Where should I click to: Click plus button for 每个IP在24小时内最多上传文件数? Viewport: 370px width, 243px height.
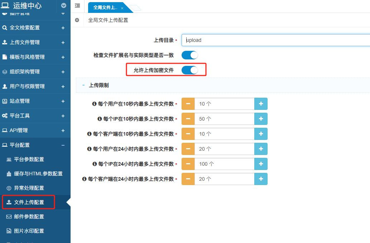tap(261, 164)
